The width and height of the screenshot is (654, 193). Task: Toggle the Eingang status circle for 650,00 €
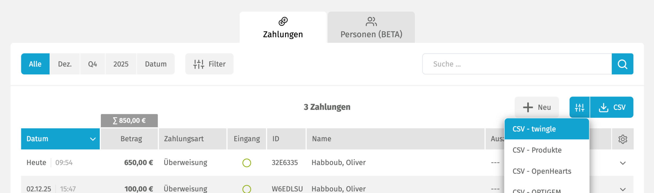pyautogui.click(x=247, y=163)
